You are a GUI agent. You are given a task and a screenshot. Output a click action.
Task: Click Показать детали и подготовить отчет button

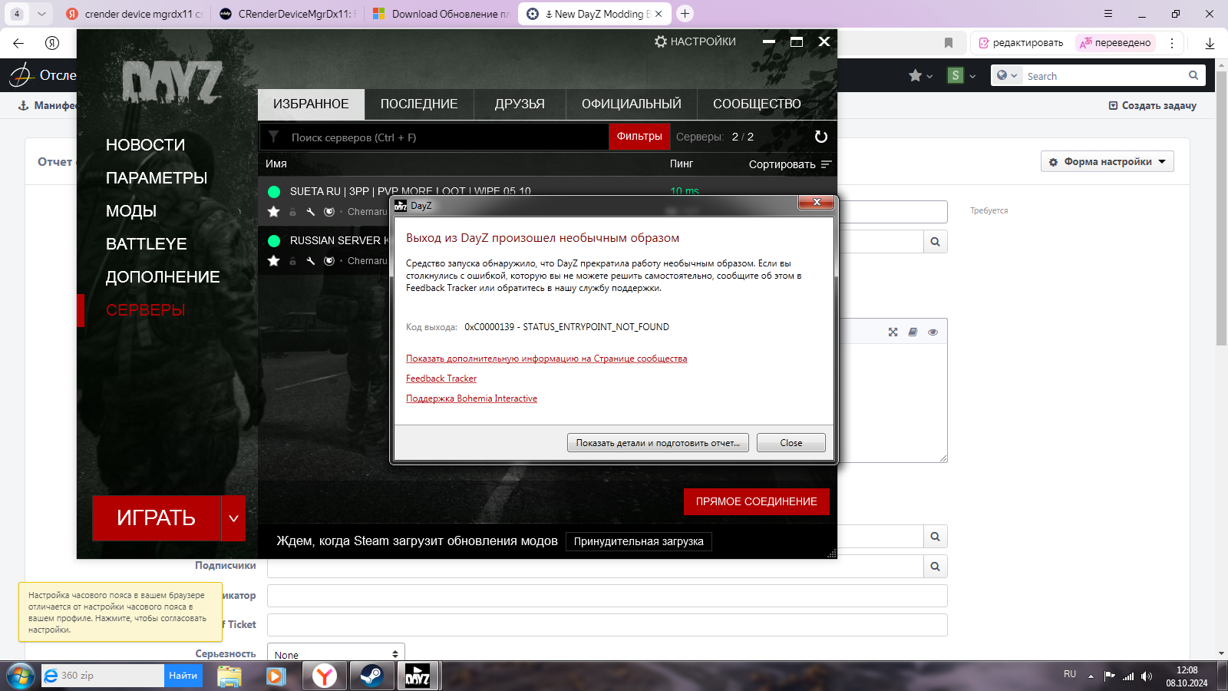coord(658,443)
